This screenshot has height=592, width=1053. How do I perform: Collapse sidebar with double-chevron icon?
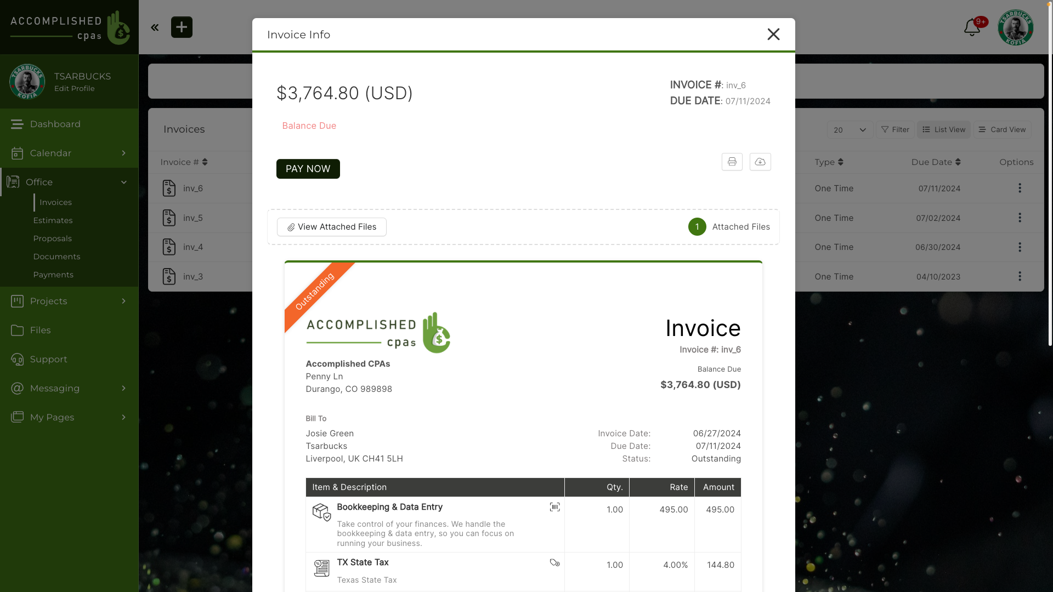tap(155, 27)
